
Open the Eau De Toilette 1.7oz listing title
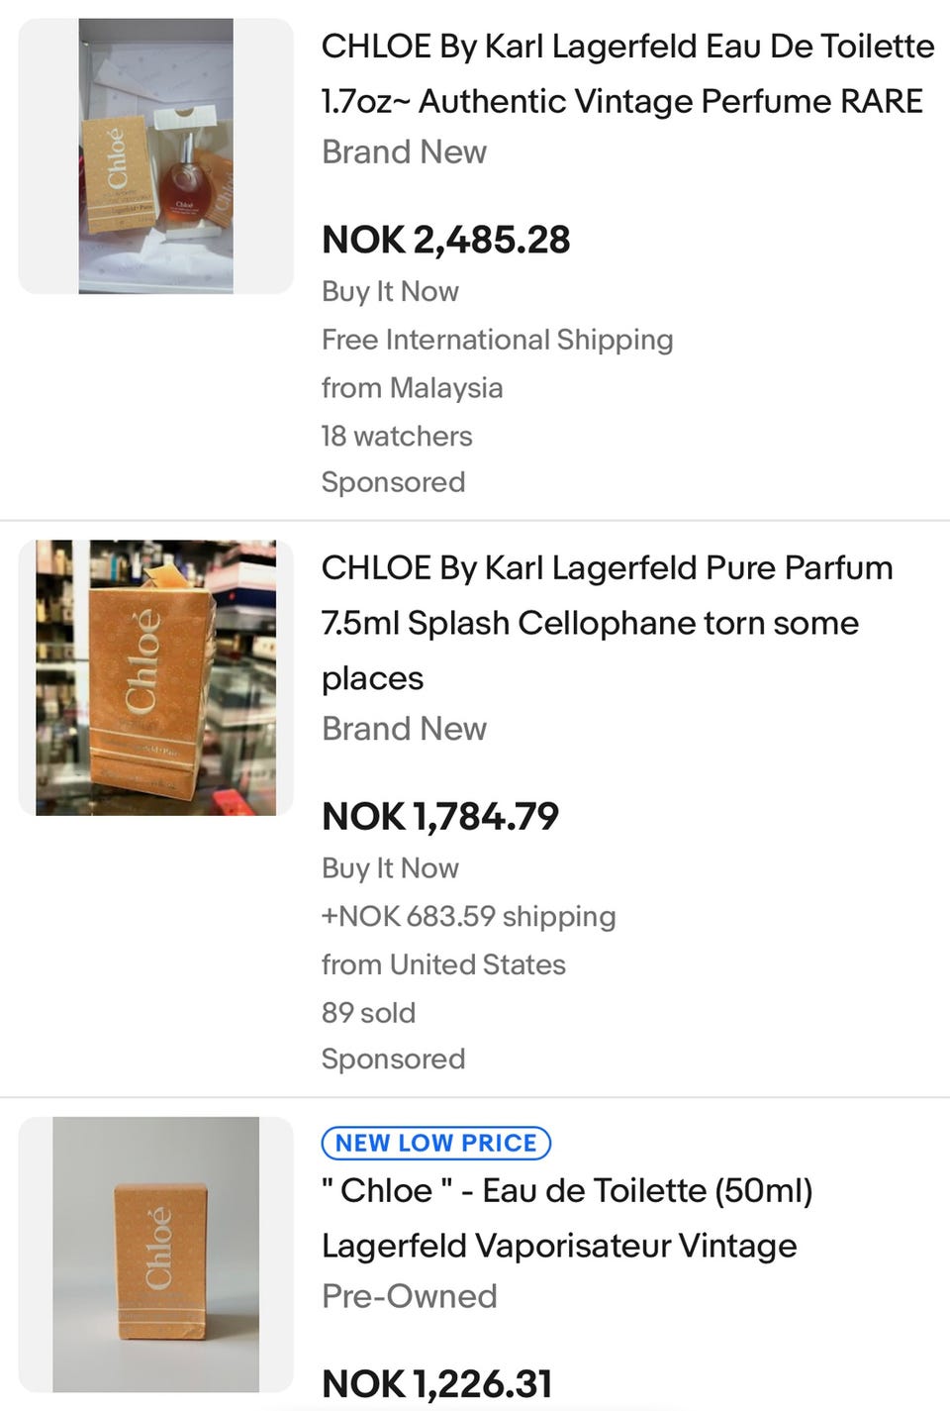coord(627,73)
